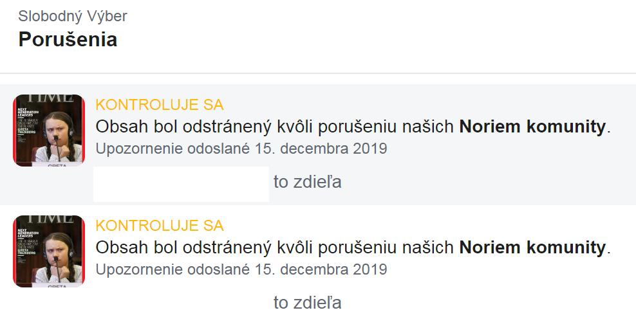Click KONTROLUJE SA status in the highlighted entry

click(160, 105)
